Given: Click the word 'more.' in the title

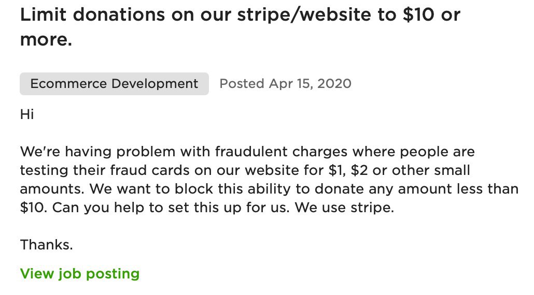Looking at the screenshot, I should click(46, 40).
